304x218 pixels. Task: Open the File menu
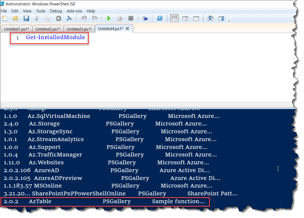point(4,11)
